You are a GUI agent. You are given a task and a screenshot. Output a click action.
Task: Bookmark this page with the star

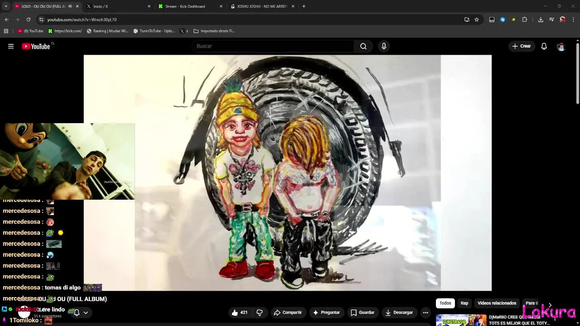point(477,19)
